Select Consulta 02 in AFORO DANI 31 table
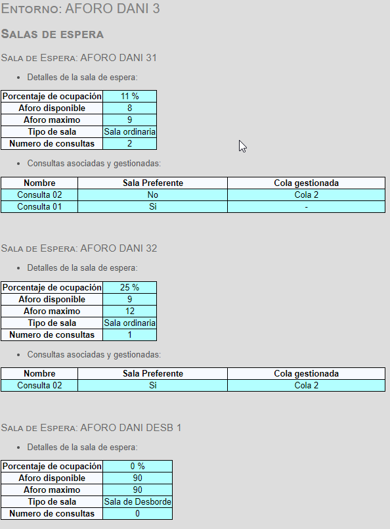390x529 pixels. tap(39, 195)
